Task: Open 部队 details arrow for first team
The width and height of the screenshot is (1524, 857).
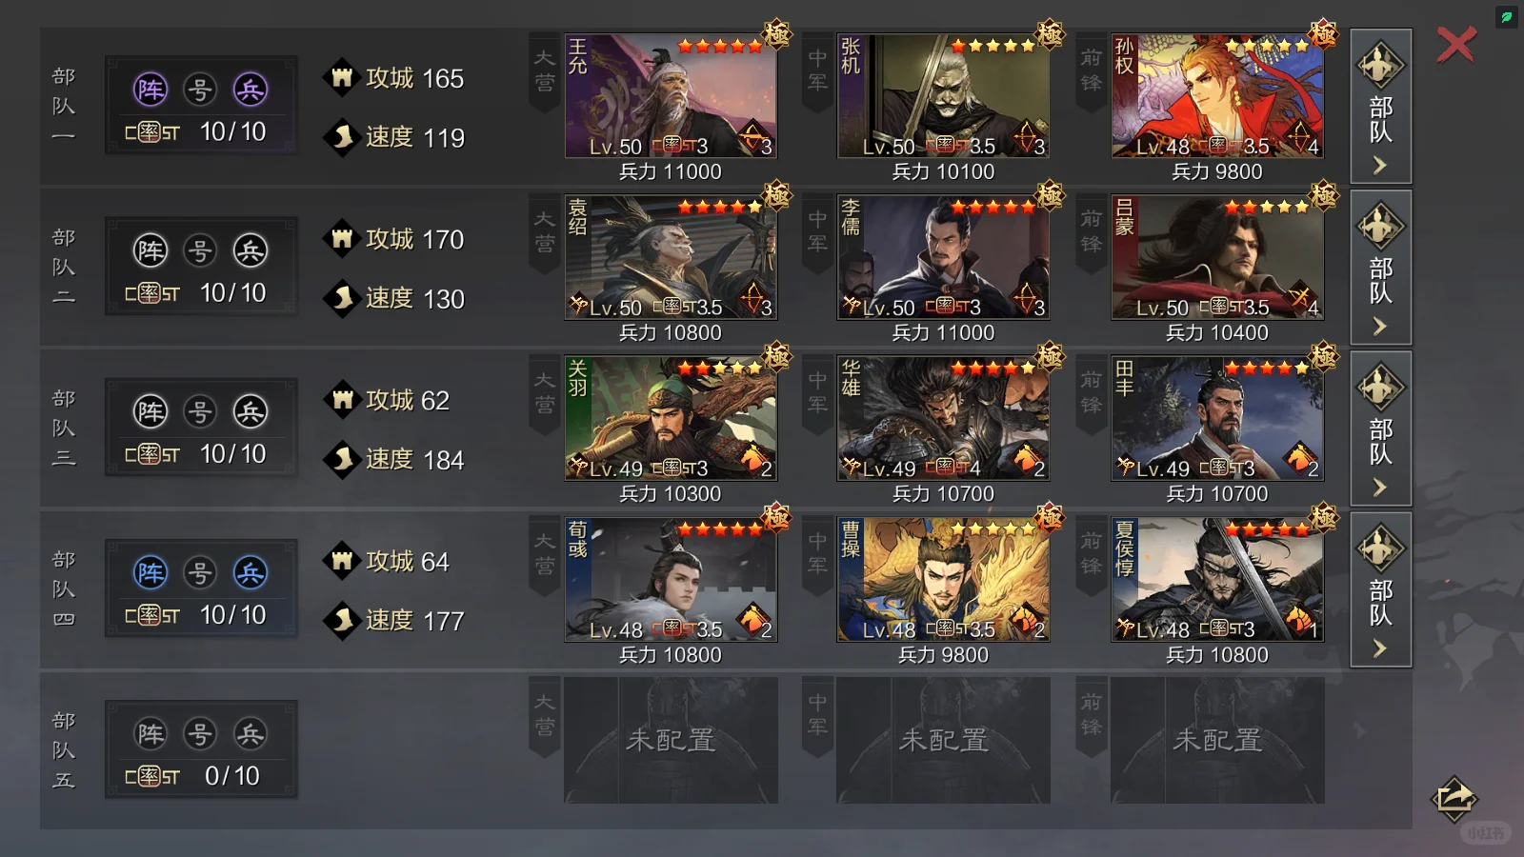Action: coord(1381,106)
